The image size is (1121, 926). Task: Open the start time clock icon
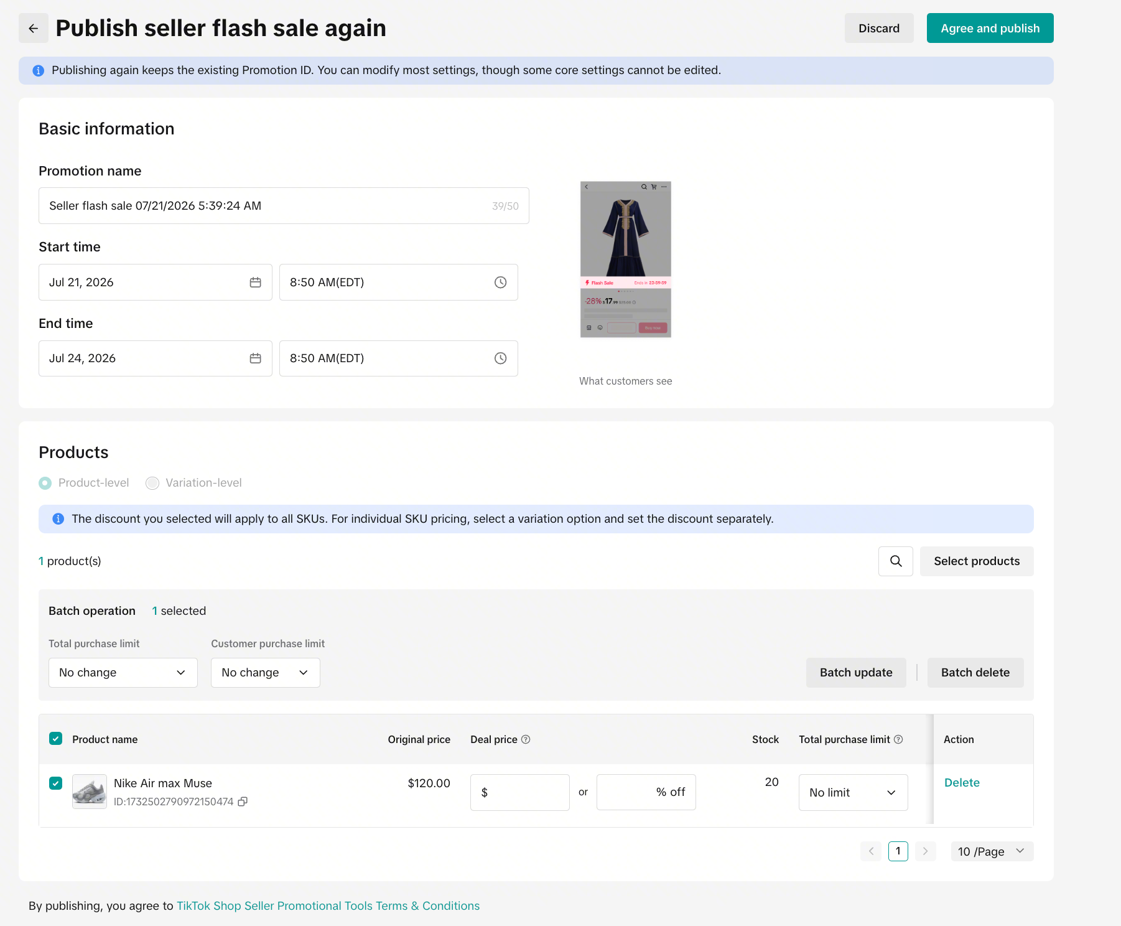[x=500, y=283]
